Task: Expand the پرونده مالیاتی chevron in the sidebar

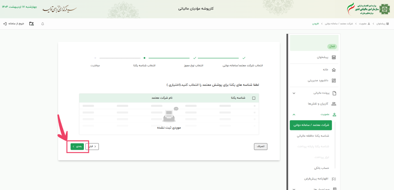Action: pos(294,93)
